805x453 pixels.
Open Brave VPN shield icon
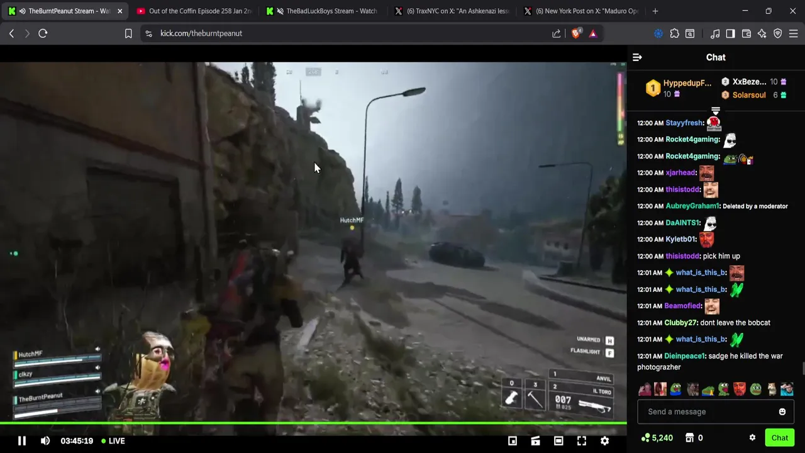(x=777, y=33)
